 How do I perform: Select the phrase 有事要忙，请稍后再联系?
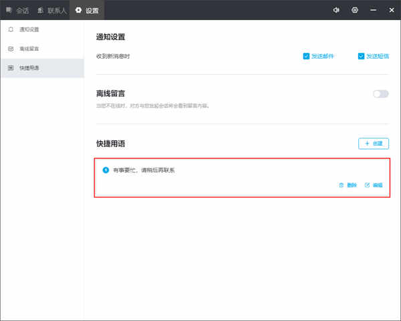coord(144,171)
